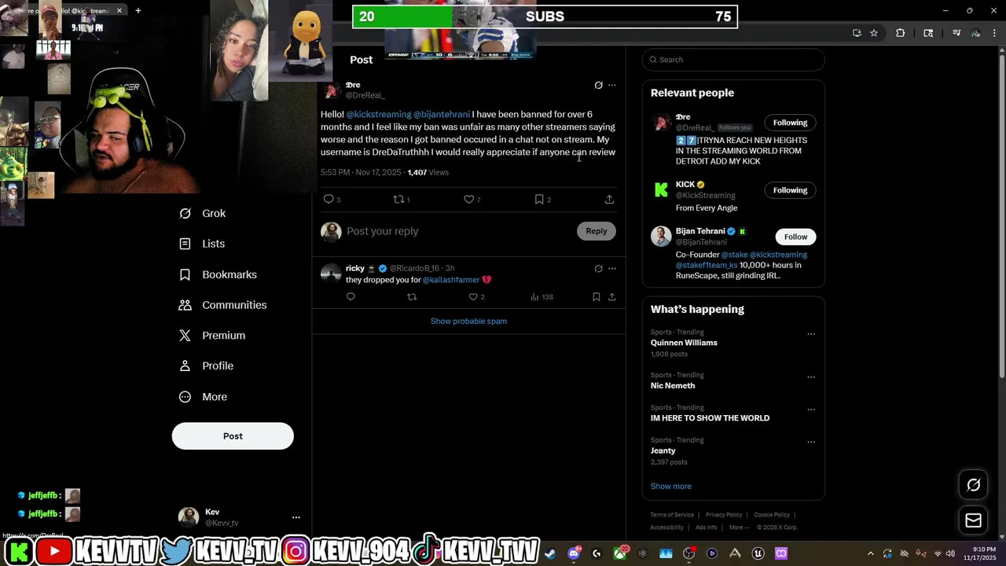Reply icon under Dre's post
The width and height of the screenshot is (1006, 566).
click(329, 200)
